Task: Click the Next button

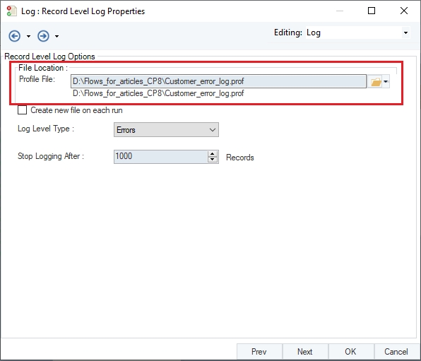Action: coord(305,352)
